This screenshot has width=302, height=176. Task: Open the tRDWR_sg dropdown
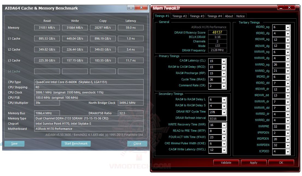pos(288,40)
